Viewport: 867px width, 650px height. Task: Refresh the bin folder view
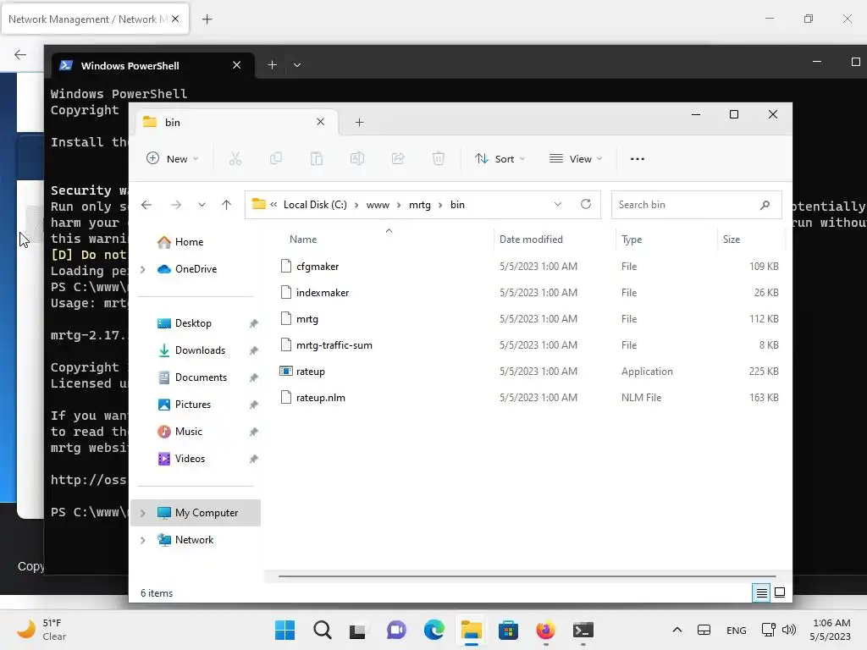pos(586,204)
